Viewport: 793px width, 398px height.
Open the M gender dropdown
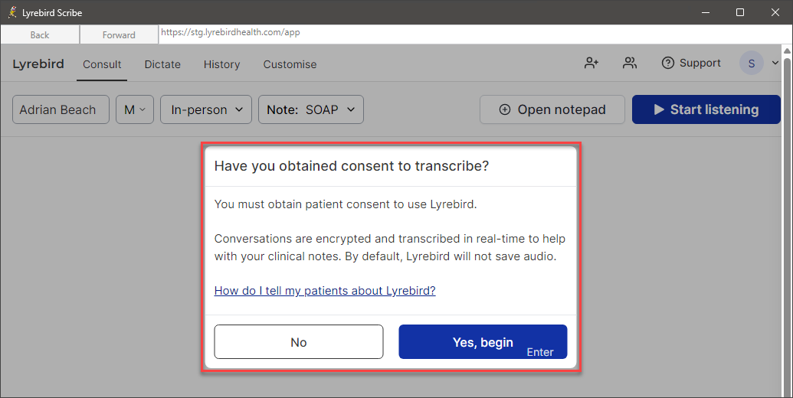pyautogui.click(x=135, y=109)
